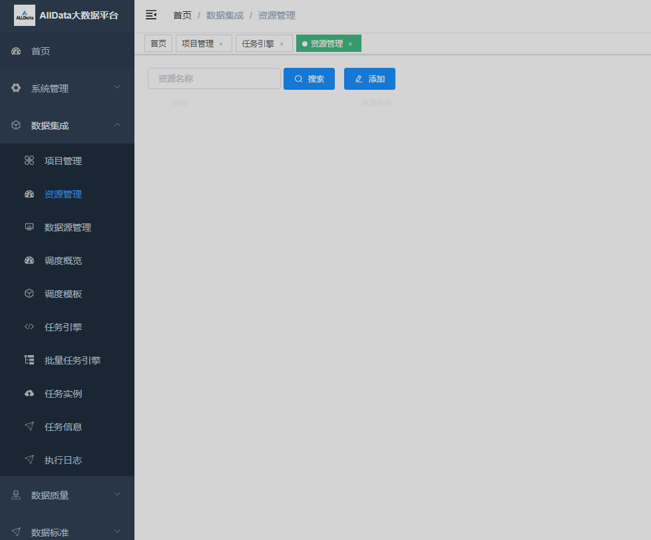Click the 添加 button
Screen dimensions: 651x540
(369, 78)
